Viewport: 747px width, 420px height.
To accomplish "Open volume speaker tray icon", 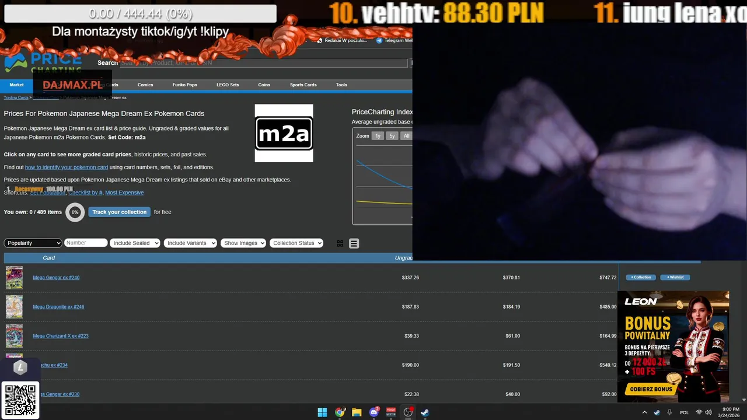I will (708, 412).
